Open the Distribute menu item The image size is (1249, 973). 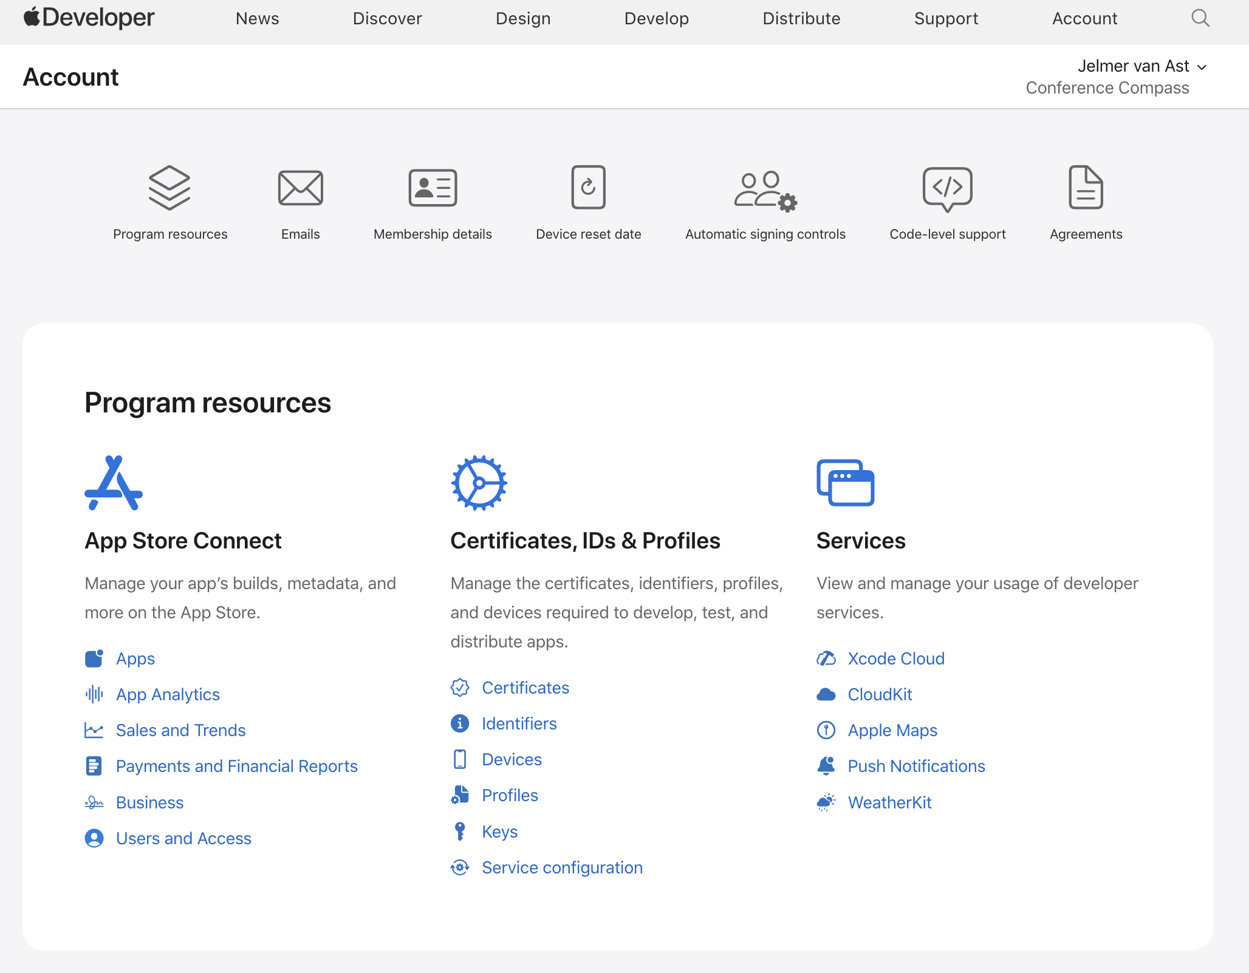[801, 19]
